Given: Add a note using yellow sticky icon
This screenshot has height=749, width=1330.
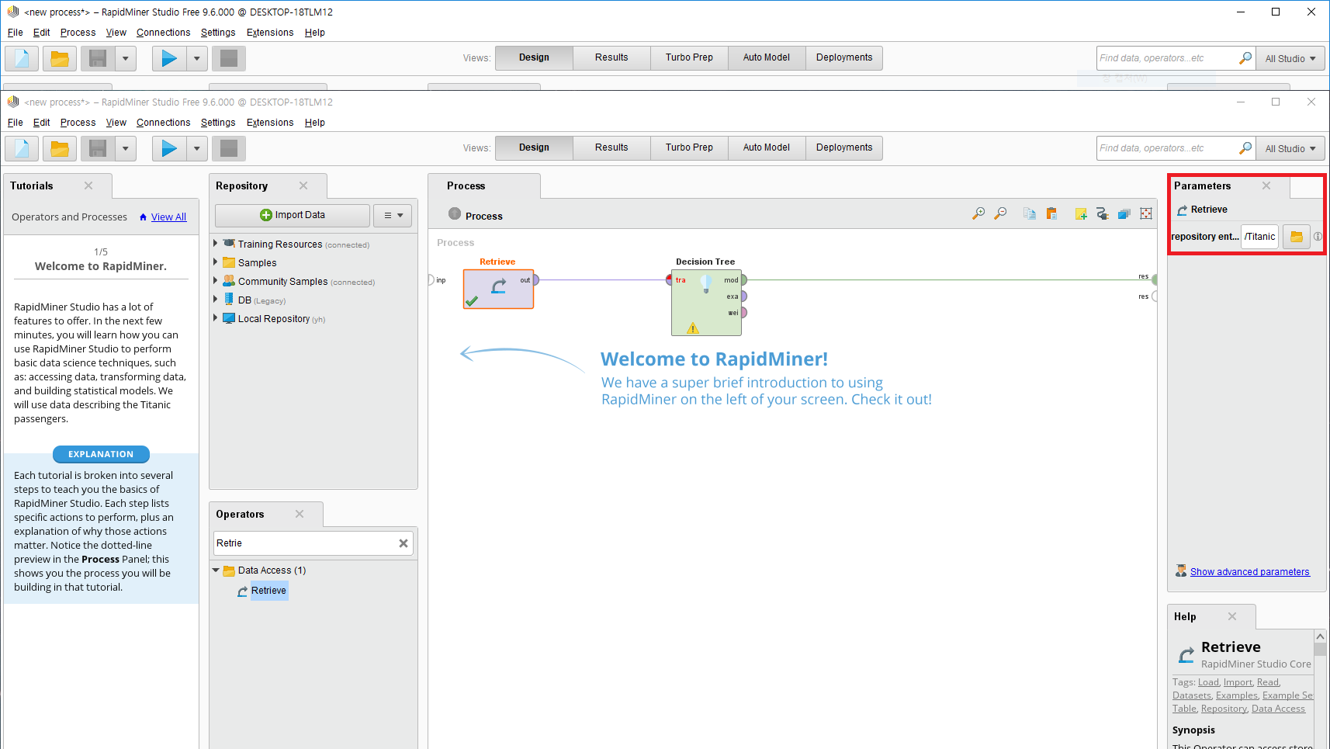Looking at the screenshot, I should pyautogui.click(x=1081, y=213).
